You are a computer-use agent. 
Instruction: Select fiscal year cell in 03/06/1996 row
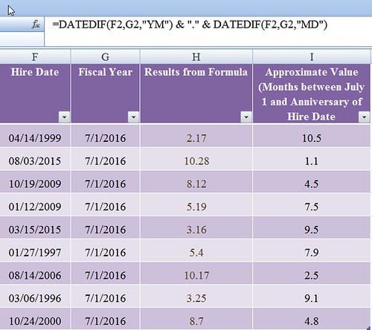(106, 296)
